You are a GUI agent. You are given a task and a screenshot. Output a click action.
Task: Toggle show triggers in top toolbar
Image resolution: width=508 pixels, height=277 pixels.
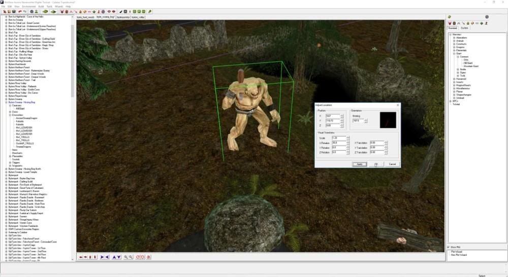click(x=94, y=12)
